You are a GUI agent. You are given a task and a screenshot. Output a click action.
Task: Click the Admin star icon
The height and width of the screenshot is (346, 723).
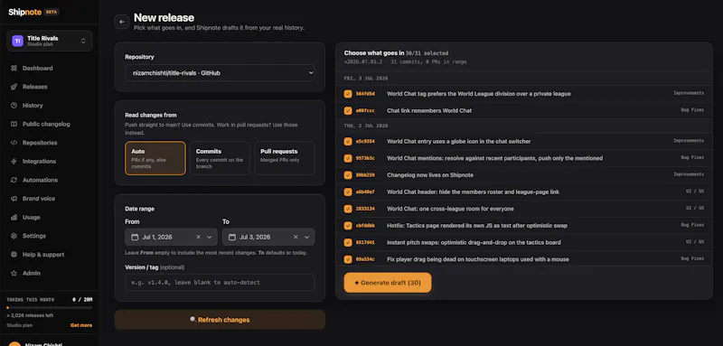tap(14, 273)
